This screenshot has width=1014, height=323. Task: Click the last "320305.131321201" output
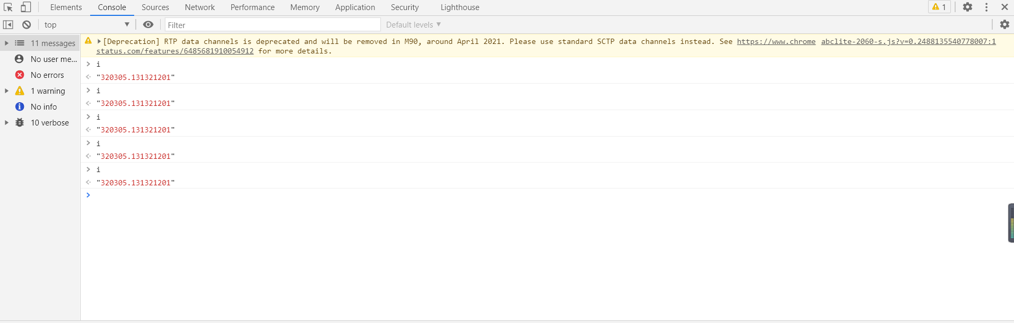point(136,183)
